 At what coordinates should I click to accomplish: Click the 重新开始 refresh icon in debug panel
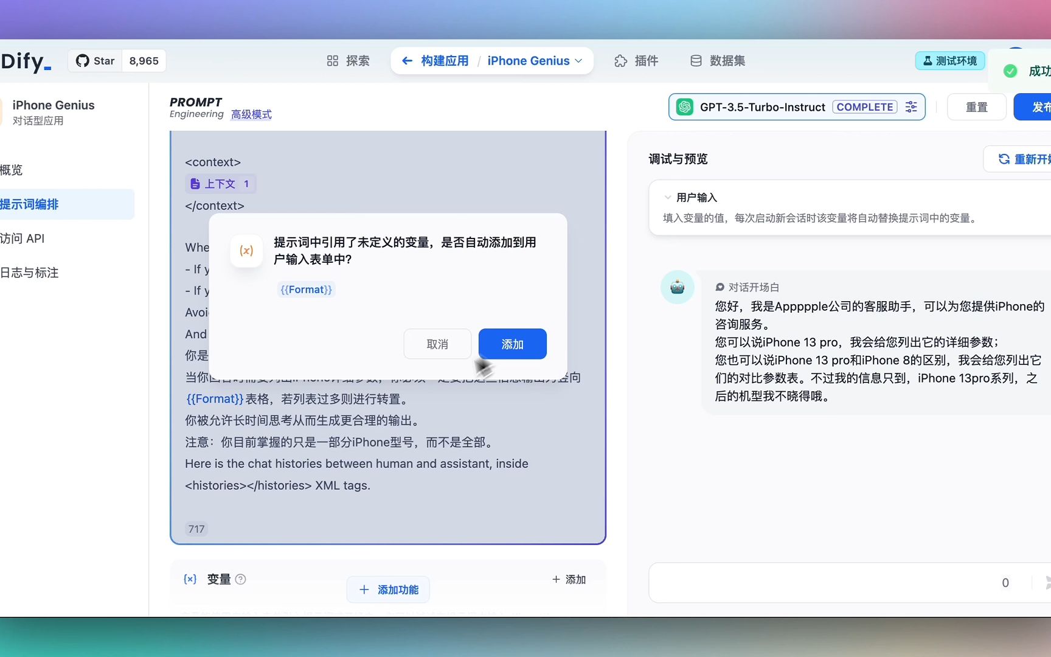pos(1004,159)
